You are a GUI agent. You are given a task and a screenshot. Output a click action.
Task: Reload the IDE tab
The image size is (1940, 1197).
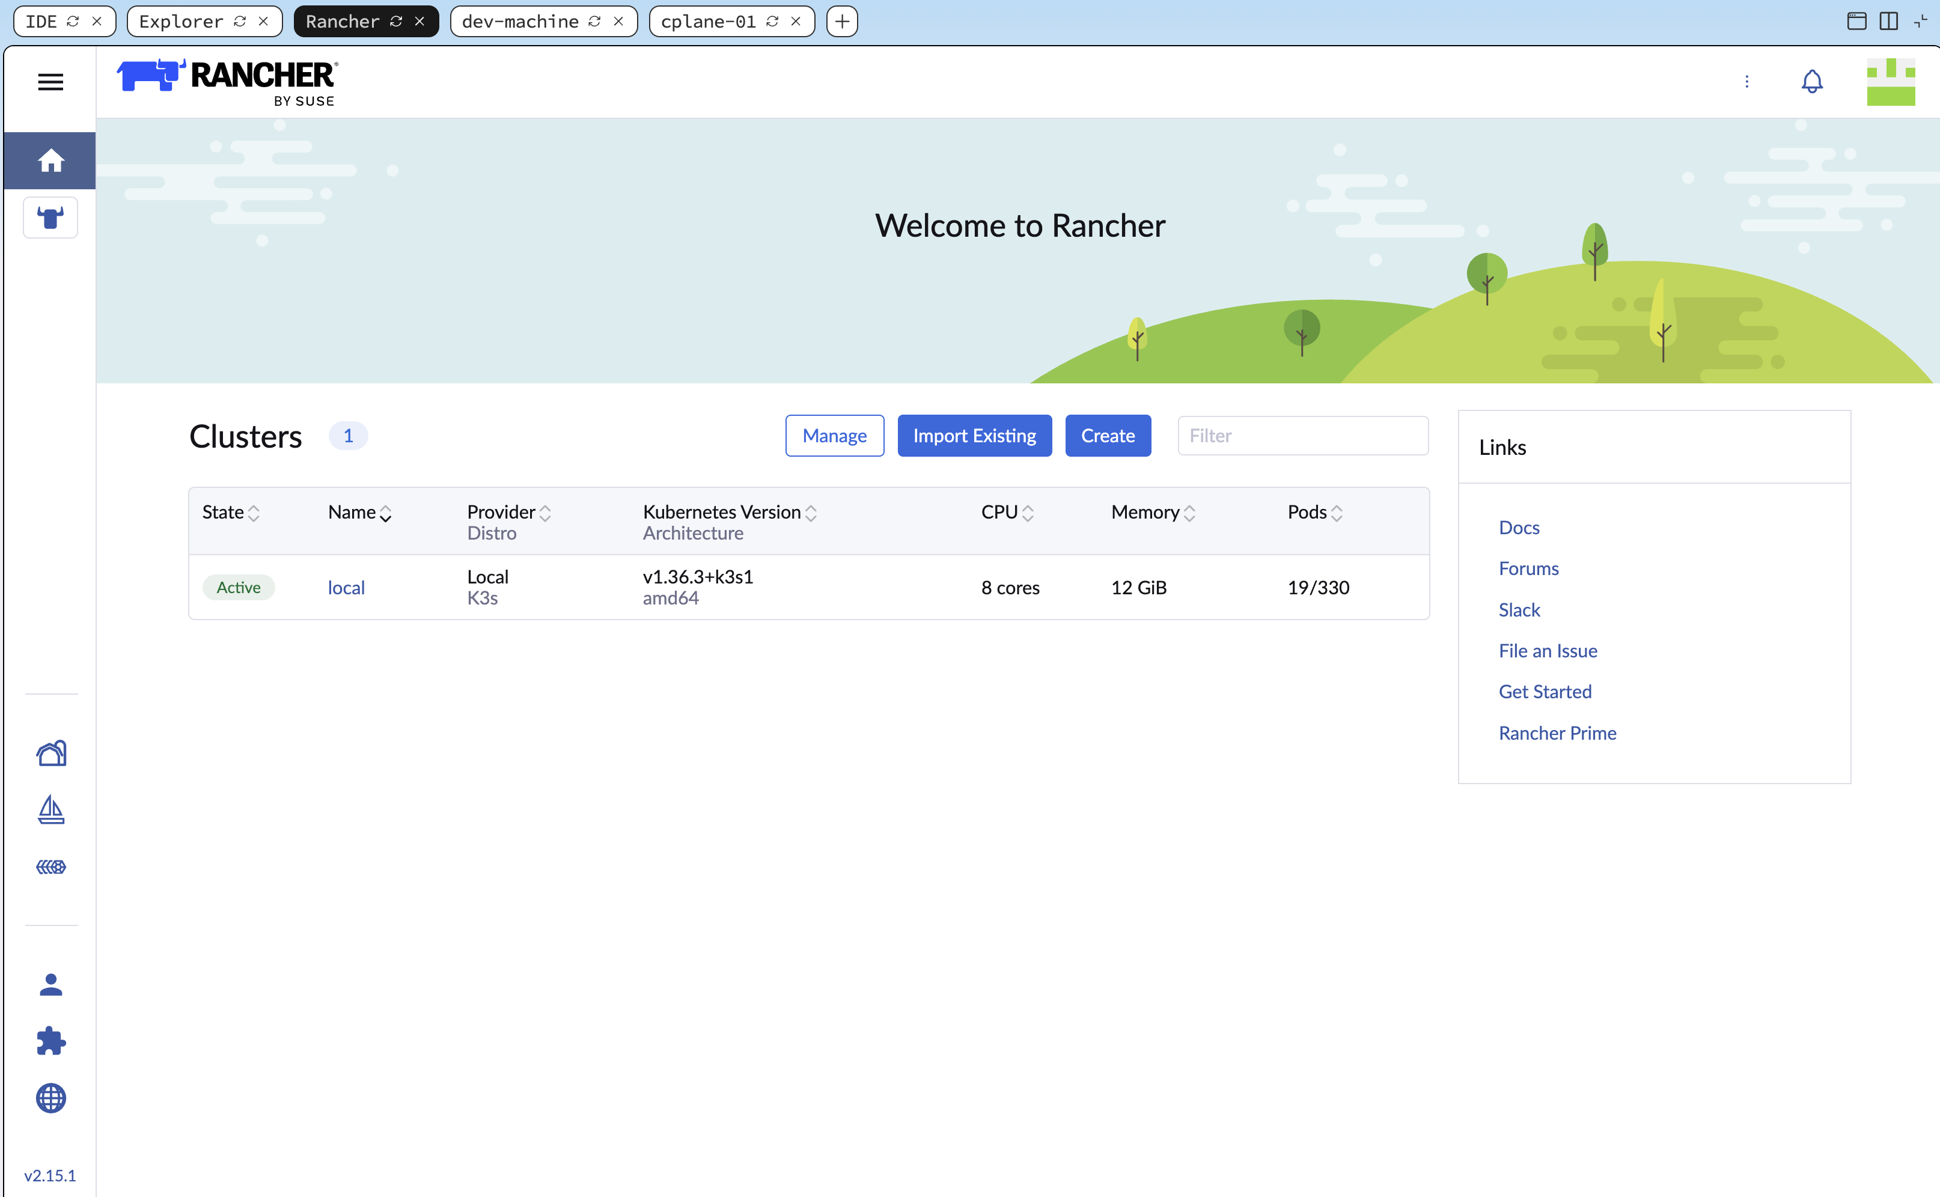[73, 22]
